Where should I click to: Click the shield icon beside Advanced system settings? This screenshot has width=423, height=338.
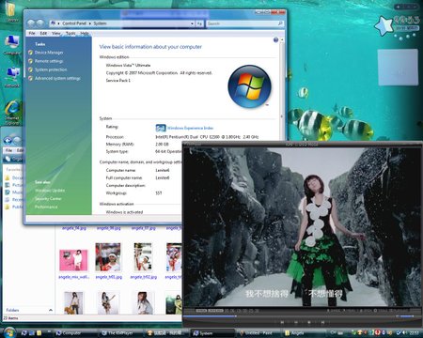click(30, 78)
